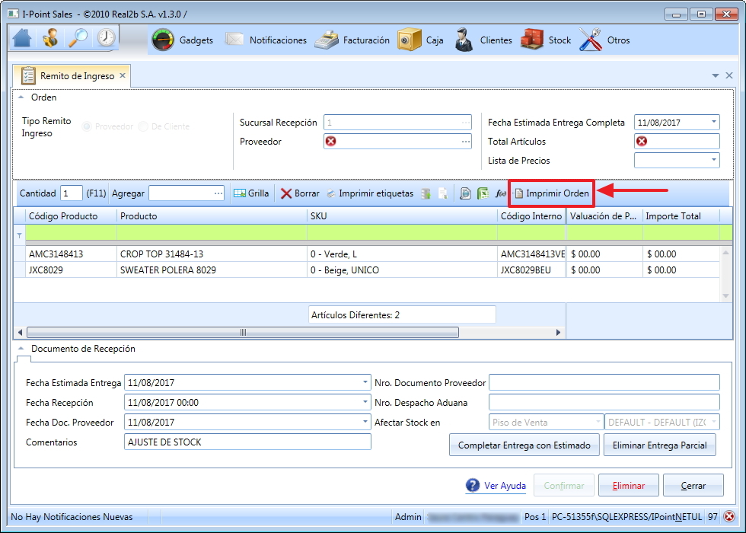Expand Fecha Estimada Entrega Completa date picker

pos(714,123)
